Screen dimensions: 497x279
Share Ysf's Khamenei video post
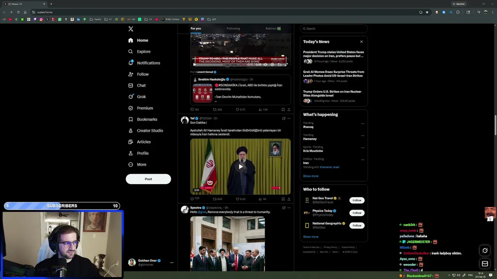tap(288, 199)
